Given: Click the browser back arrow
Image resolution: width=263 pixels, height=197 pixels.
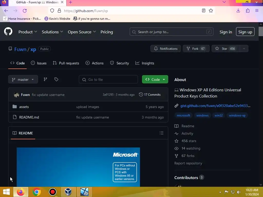Looking at the screenshot, I should pyautogui.click(x=6, y=11).
